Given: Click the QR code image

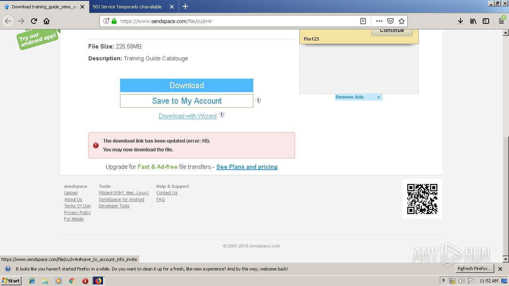Looking at the screenshot, I should click(422, 199).
